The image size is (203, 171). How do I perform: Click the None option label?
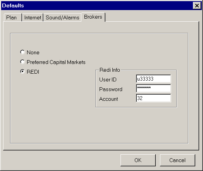pos(33,52)
